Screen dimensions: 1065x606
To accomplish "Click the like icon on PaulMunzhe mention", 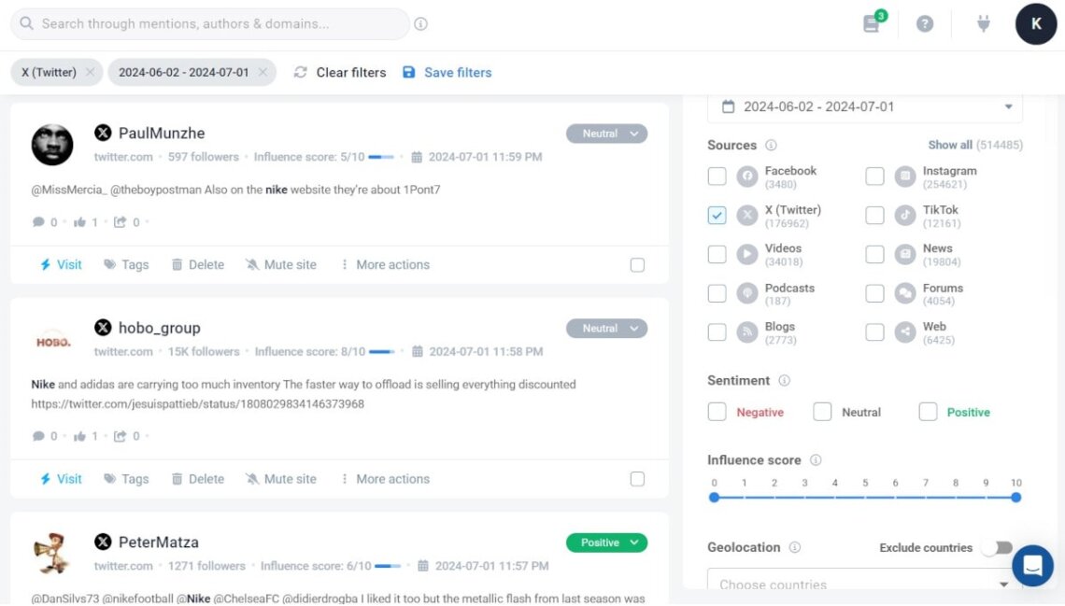I will 79,222.
